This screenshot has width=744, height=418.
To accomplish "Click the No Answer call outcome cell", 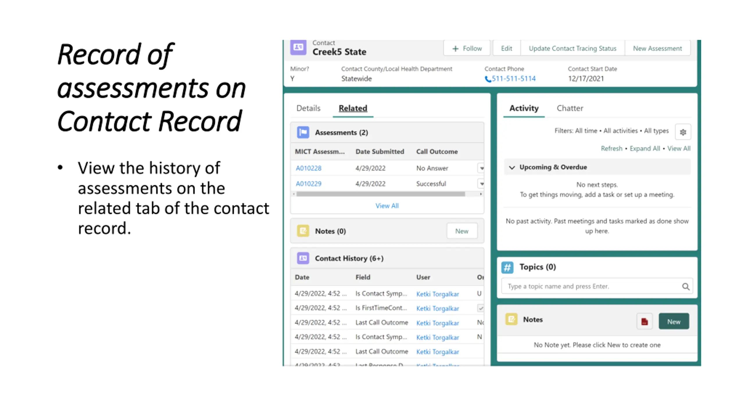I will pos(432,168).
